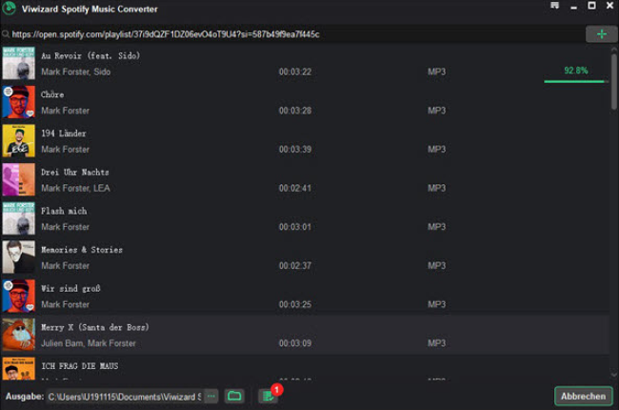The width and height of the screenshot is (619, 410).
Task: Click the Flash mich album thumbnail
Action: pyautogui.click(x=19, y=218)
